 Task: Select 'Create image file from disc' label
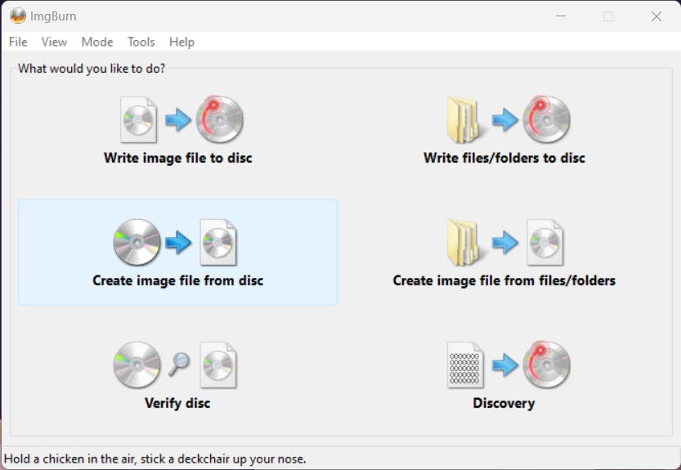click(x=177, y=280)
